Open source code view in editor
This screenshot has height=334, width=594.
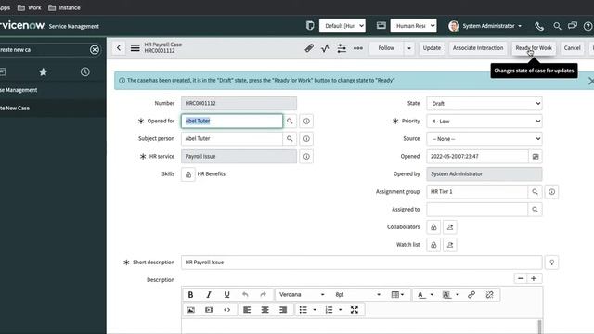pyautogui.click(x=226, y=310)
